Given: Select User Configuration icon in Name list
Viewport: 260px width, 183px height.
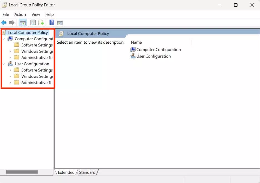Looking at the screenshot, I should coord(133,56).
